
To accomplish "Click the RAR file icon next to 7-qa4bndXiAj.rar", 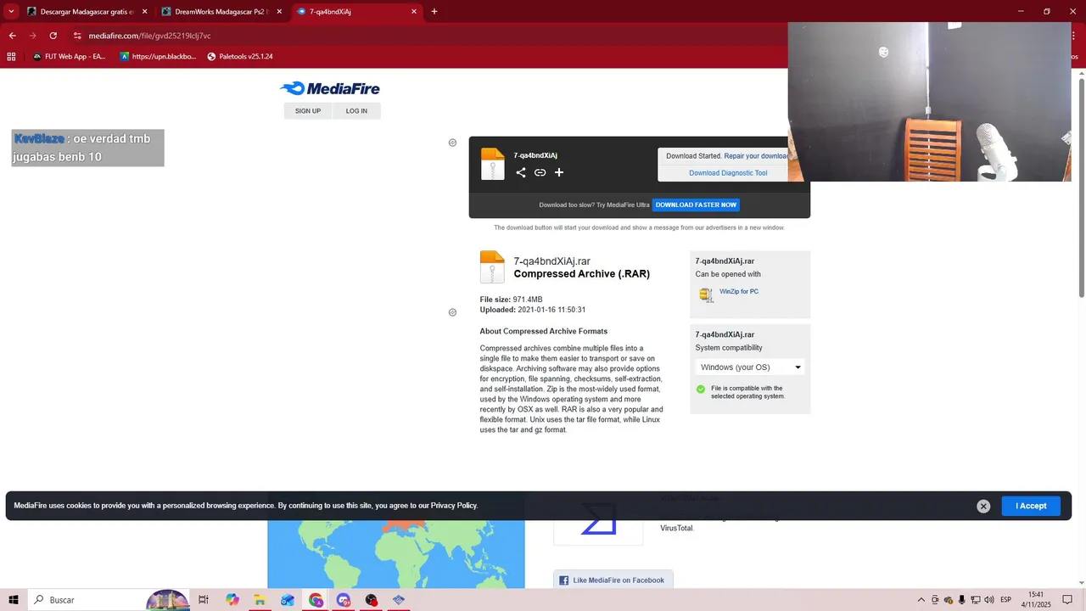I will (492, 267).
